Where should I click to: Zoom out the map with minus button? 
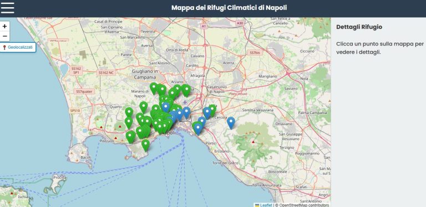pyautogui.click(x=4, y=37)
